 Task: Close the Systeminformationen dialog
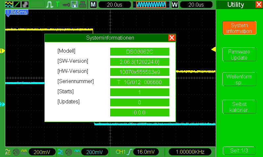tap(172, 38)
